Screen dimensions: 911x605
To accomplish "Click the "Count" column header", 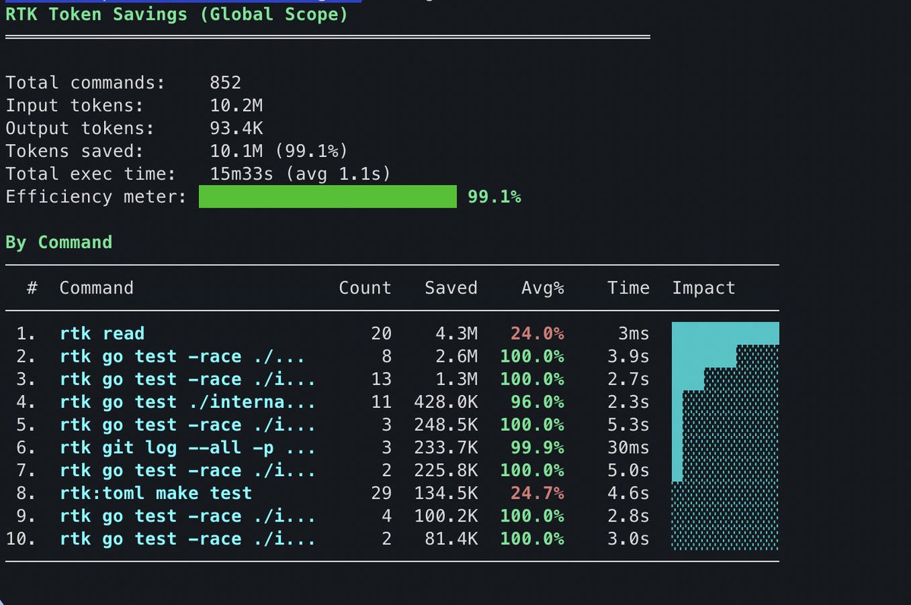I will [x=365, y=288].
